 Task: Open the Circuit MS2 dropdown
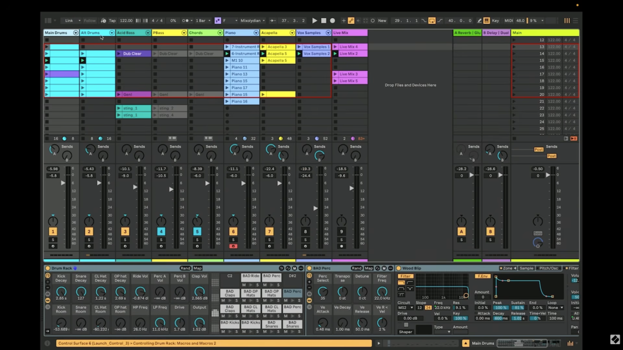(406, 307)
